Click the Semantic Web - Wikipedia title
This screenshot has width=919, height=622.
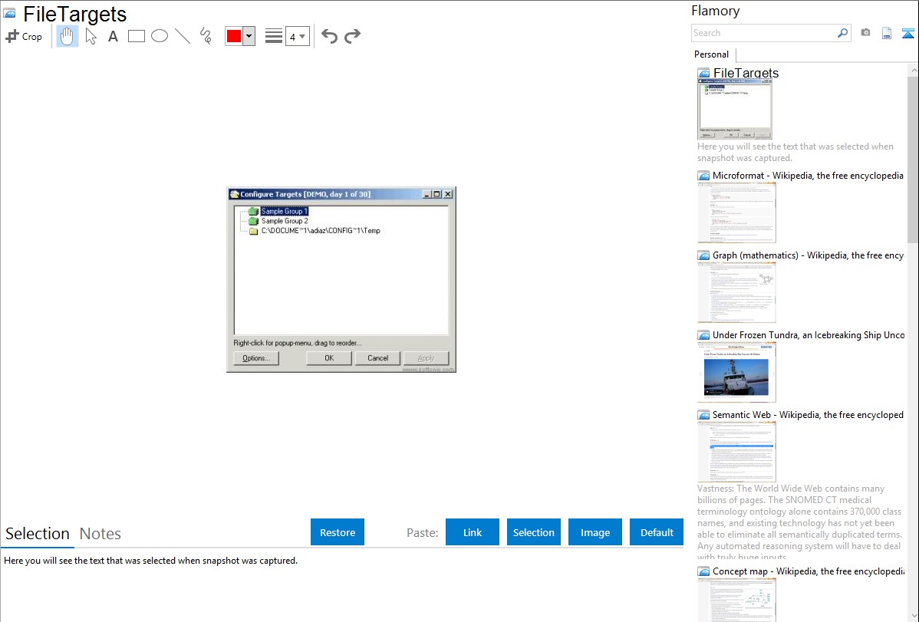click(x=808, y=414)
